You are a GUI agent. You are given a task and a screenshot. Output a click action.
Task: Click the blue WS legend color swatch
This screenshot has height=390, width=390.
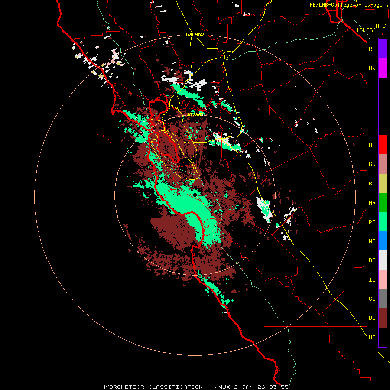tap(383, 241)
